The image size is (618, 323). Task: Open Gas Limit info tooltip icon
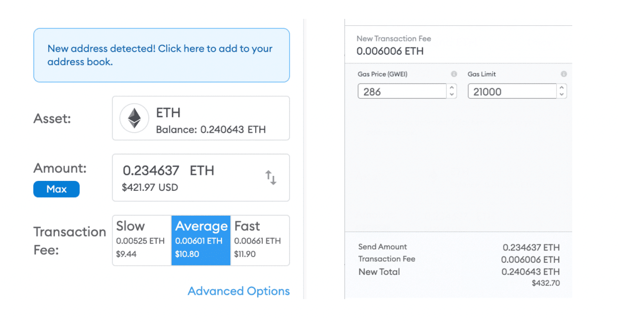click(564, 74)
